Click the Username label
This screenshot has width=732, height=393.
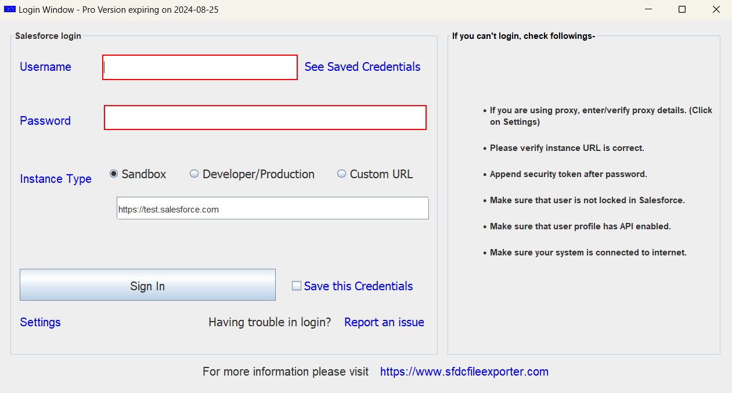tap(45, 67)
